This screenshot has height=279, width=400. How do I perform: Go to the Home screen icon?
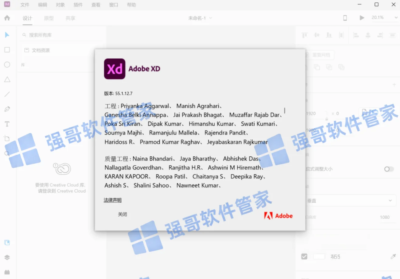pos(7,18)
